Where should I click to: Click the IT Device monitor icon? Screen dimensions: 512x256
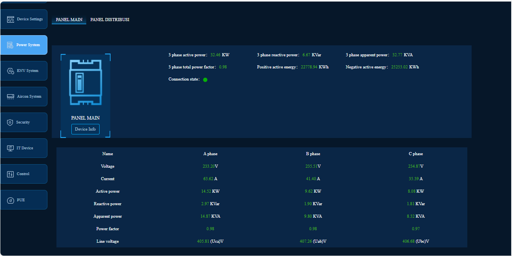tap(11, 149)
